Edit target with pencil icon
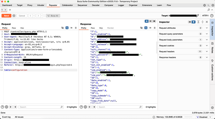The width and height of the screenshot is (215, 119). (197, 16)
